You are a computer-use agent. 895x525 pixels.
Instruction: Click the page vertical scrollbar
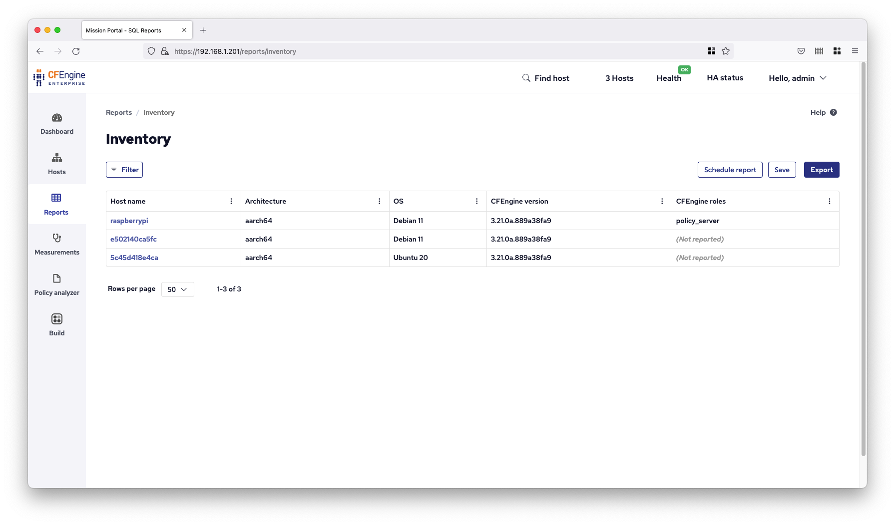tap(864, 260)
